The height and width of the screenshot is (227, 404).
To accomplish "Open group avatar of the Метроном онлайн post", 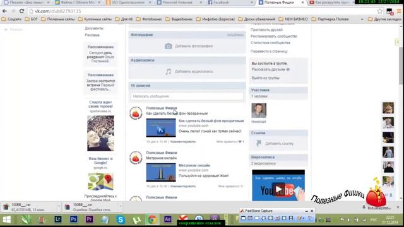I will tap(136, 158).
